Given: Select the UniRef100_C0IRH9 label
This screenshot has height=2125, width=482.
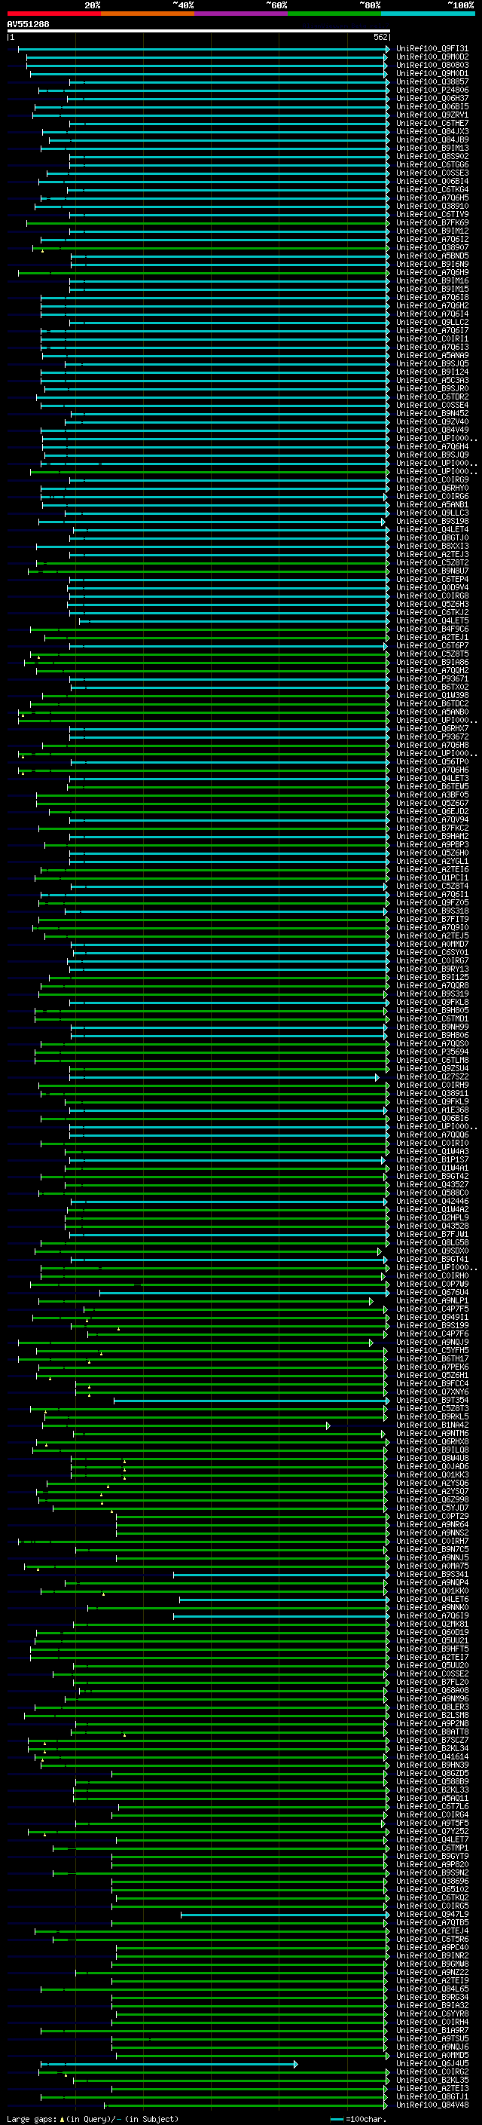Looking at the screenshot, I should click(432, 1085).
